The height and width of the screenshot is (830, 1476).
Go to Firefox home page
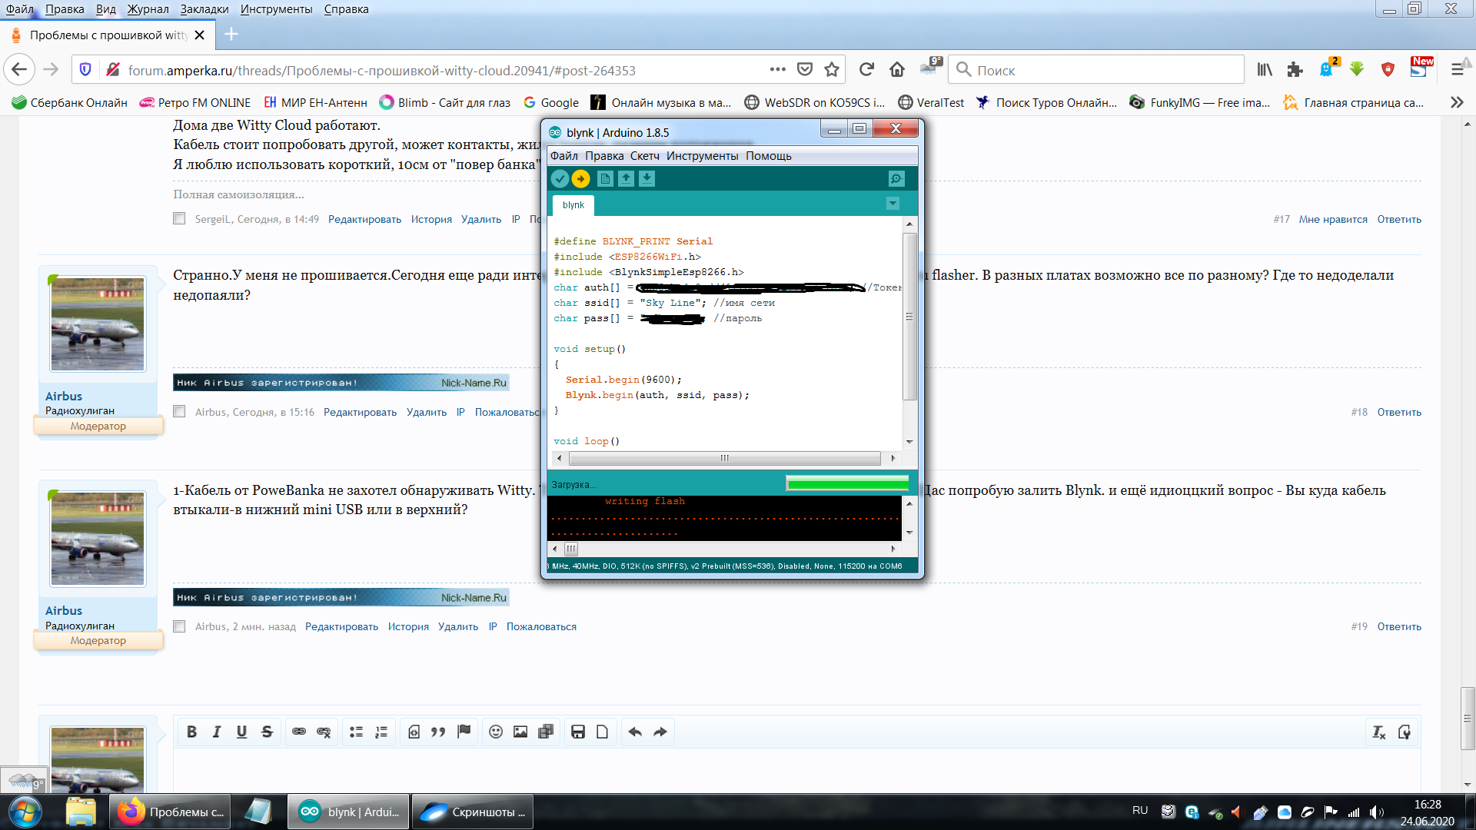897,70
